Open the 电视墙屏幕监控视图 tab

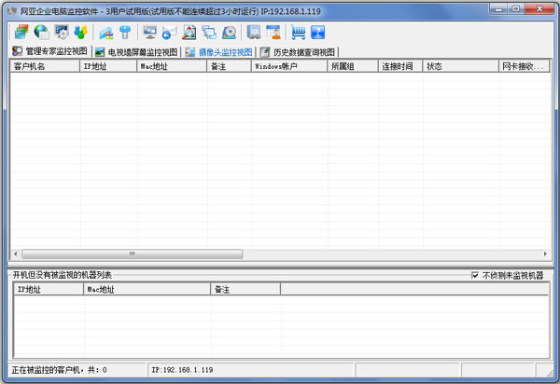click(135, 52)
